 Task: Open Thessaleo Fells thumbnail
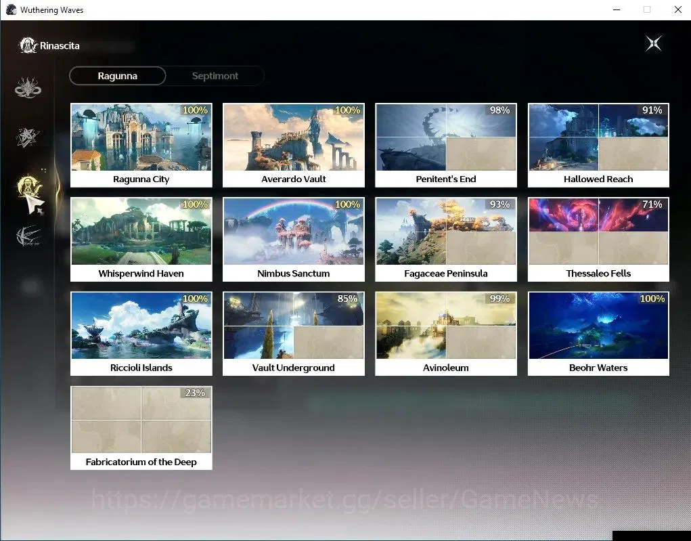(x=598, y=232)
